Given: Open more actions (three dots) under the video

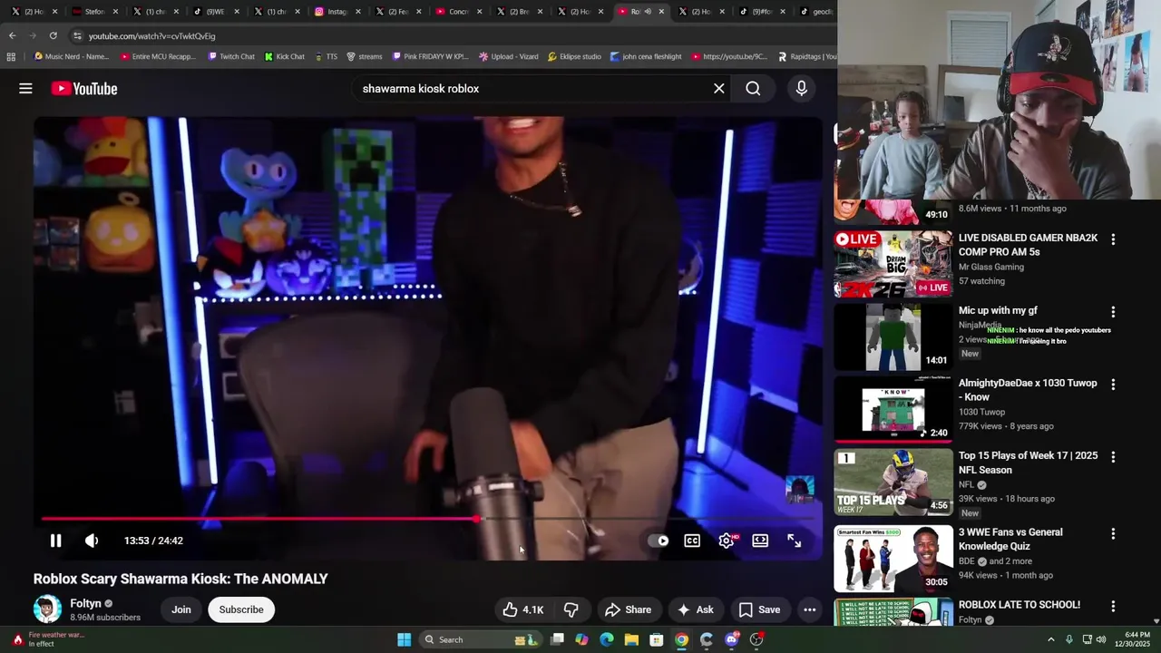Looking at the screenshot, I should click(810, 609).
